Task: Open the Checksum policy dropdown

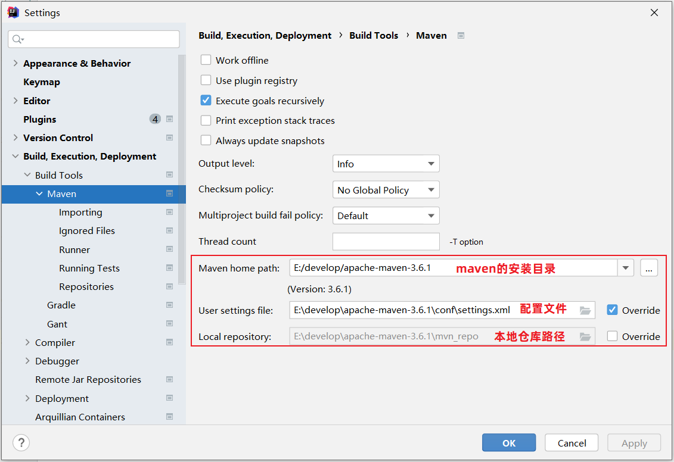Action: coord(386,190)
